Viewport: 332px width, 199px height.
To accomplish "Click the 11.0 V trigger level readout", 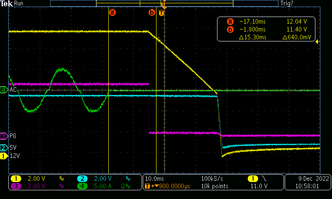I will (259, 186).
